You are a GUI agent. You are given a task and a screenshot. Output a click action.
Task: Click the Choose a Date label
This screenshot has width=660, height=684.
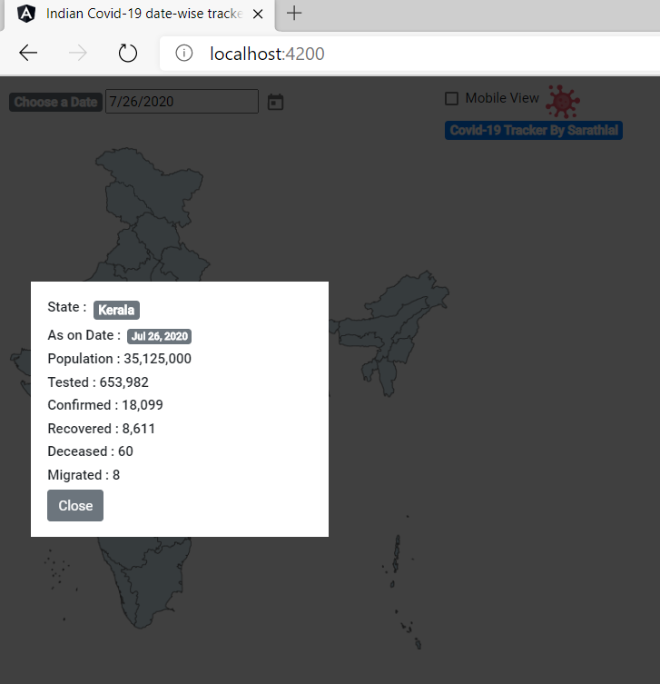click(x=55, y=102)
